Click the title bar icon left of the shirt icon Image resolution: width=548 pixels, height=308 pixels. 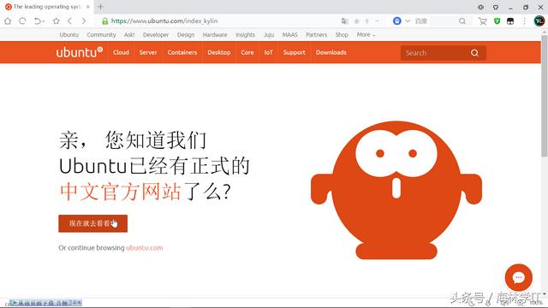click(x=481, y=7)
